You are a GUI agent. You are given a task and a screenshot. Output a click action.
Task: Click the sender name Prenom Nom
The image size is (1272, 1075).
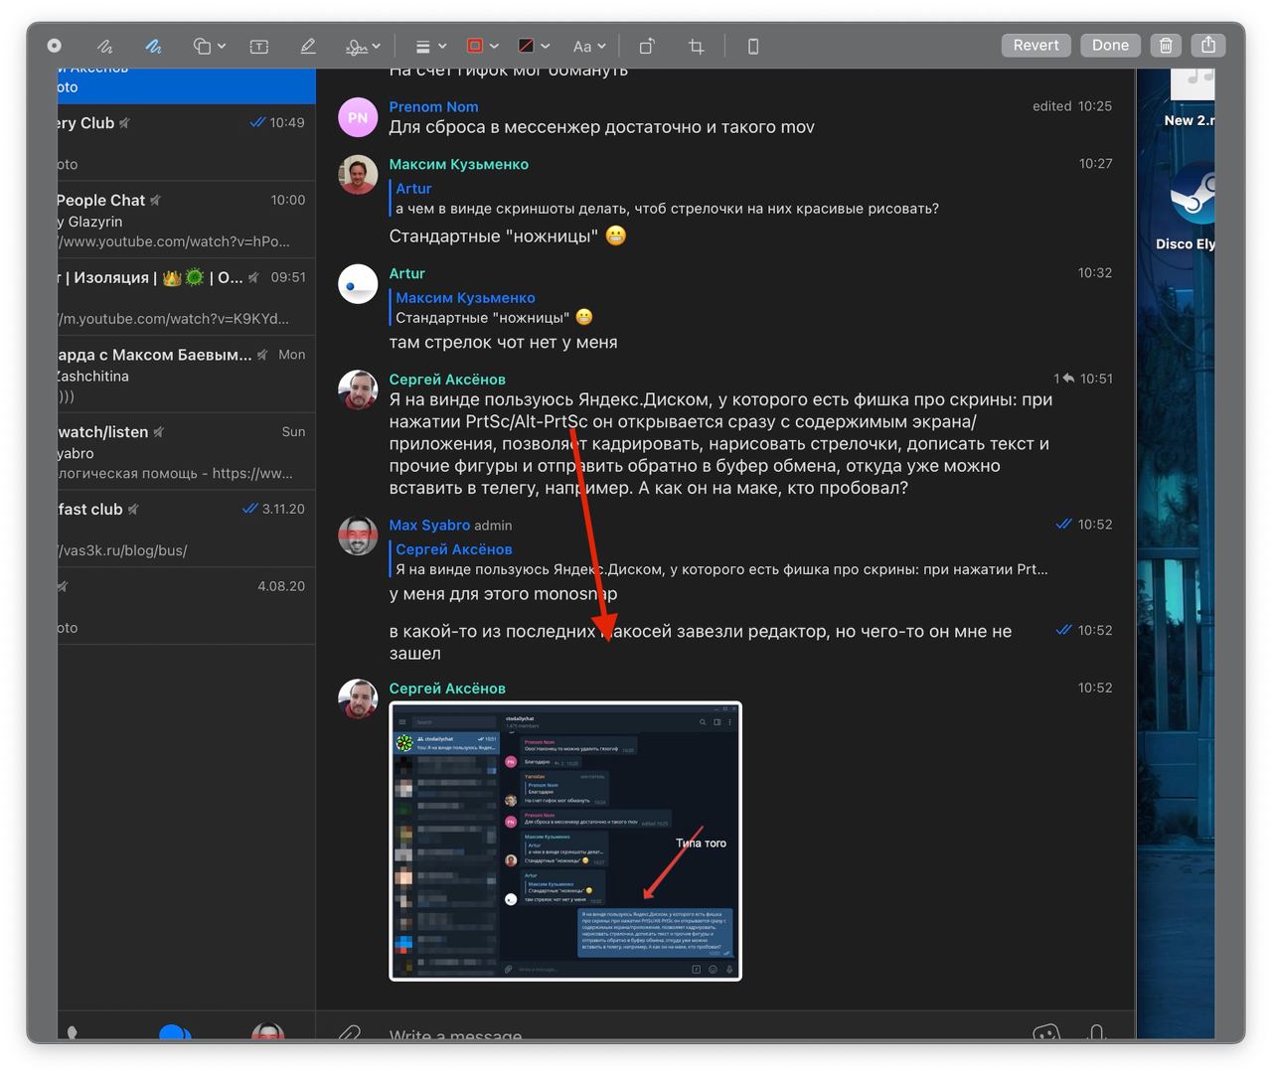tap(433, 106)
